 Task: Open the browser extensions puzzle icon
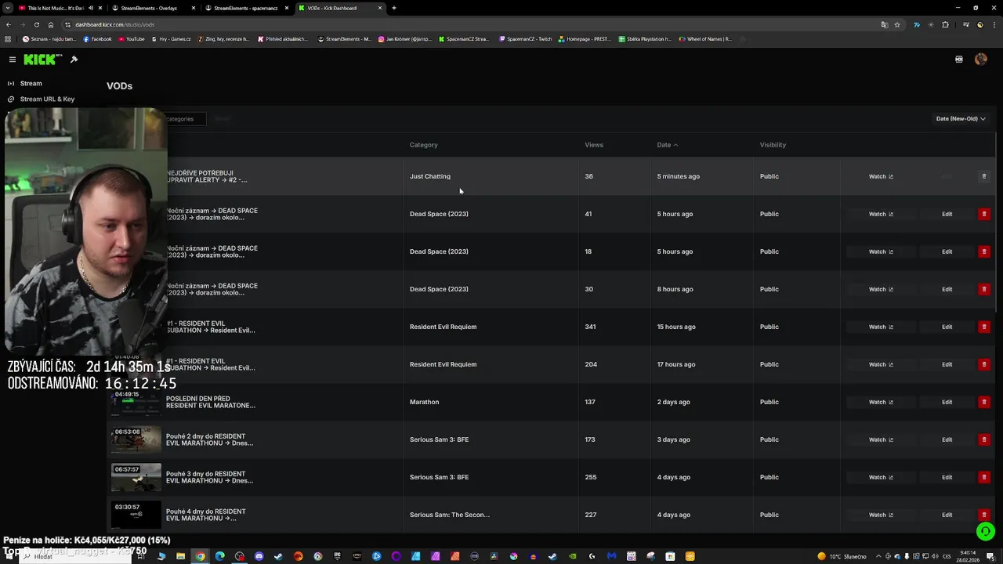tap(945, 24)
